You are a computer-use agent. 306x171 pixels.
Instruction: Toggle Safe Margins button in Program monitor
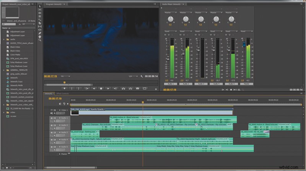click(145, 89)
